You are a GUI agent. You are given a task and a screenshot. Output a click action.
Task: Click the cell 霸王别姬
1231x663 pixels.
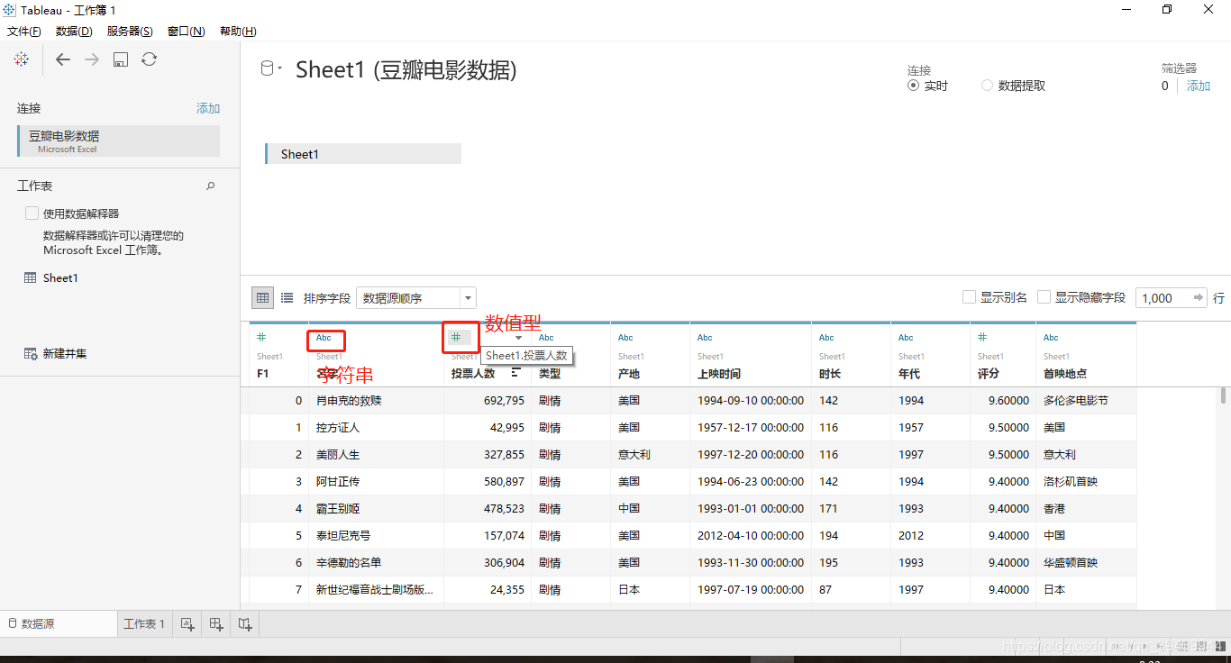click(338, 508)
